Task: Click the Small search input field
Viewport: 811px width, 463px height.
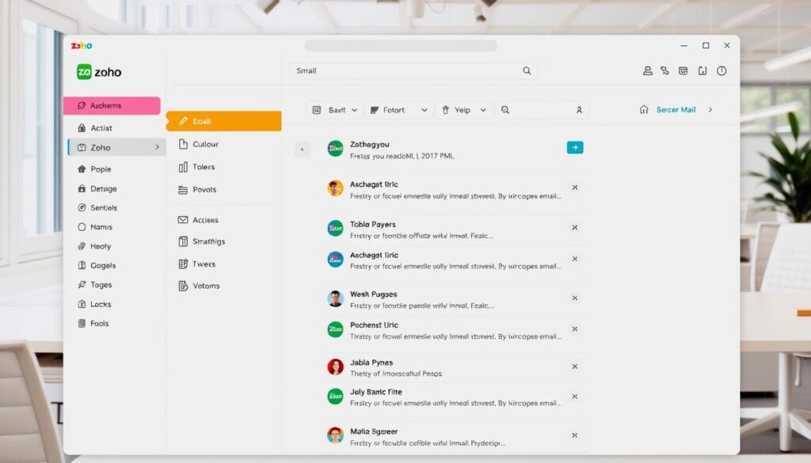Action: (413, 70)
